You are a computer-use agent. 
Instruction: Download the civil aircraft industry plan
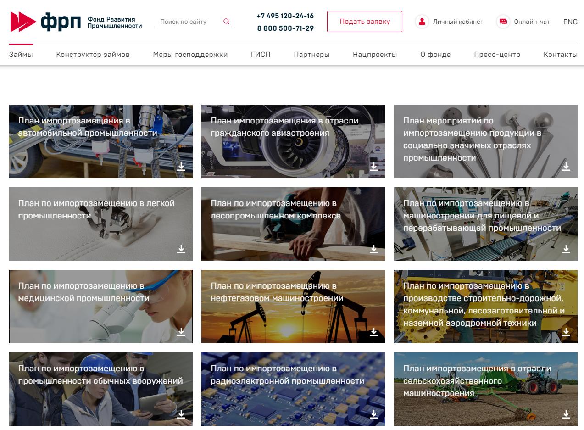point(374,166)
